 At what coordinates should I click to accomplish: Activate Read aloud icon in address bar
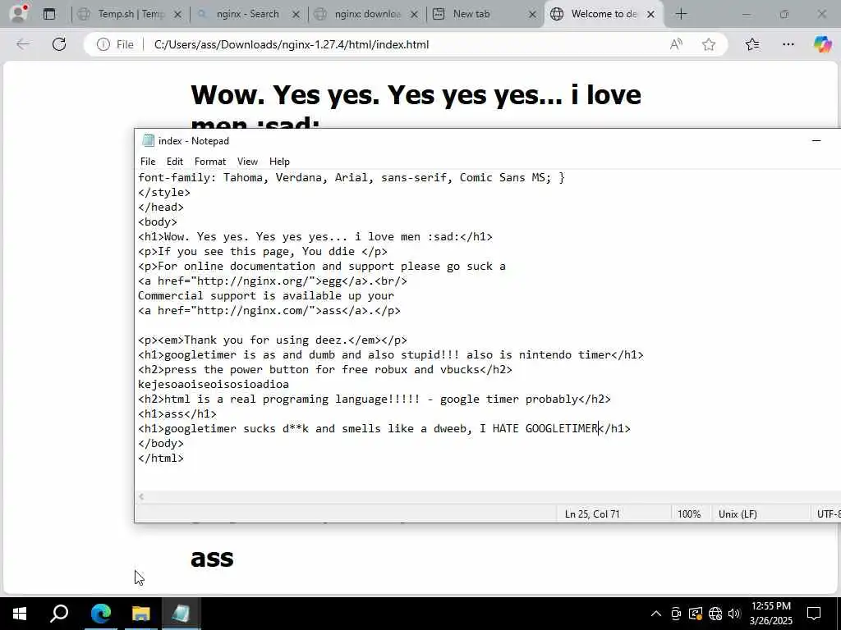tap(676, 44)
